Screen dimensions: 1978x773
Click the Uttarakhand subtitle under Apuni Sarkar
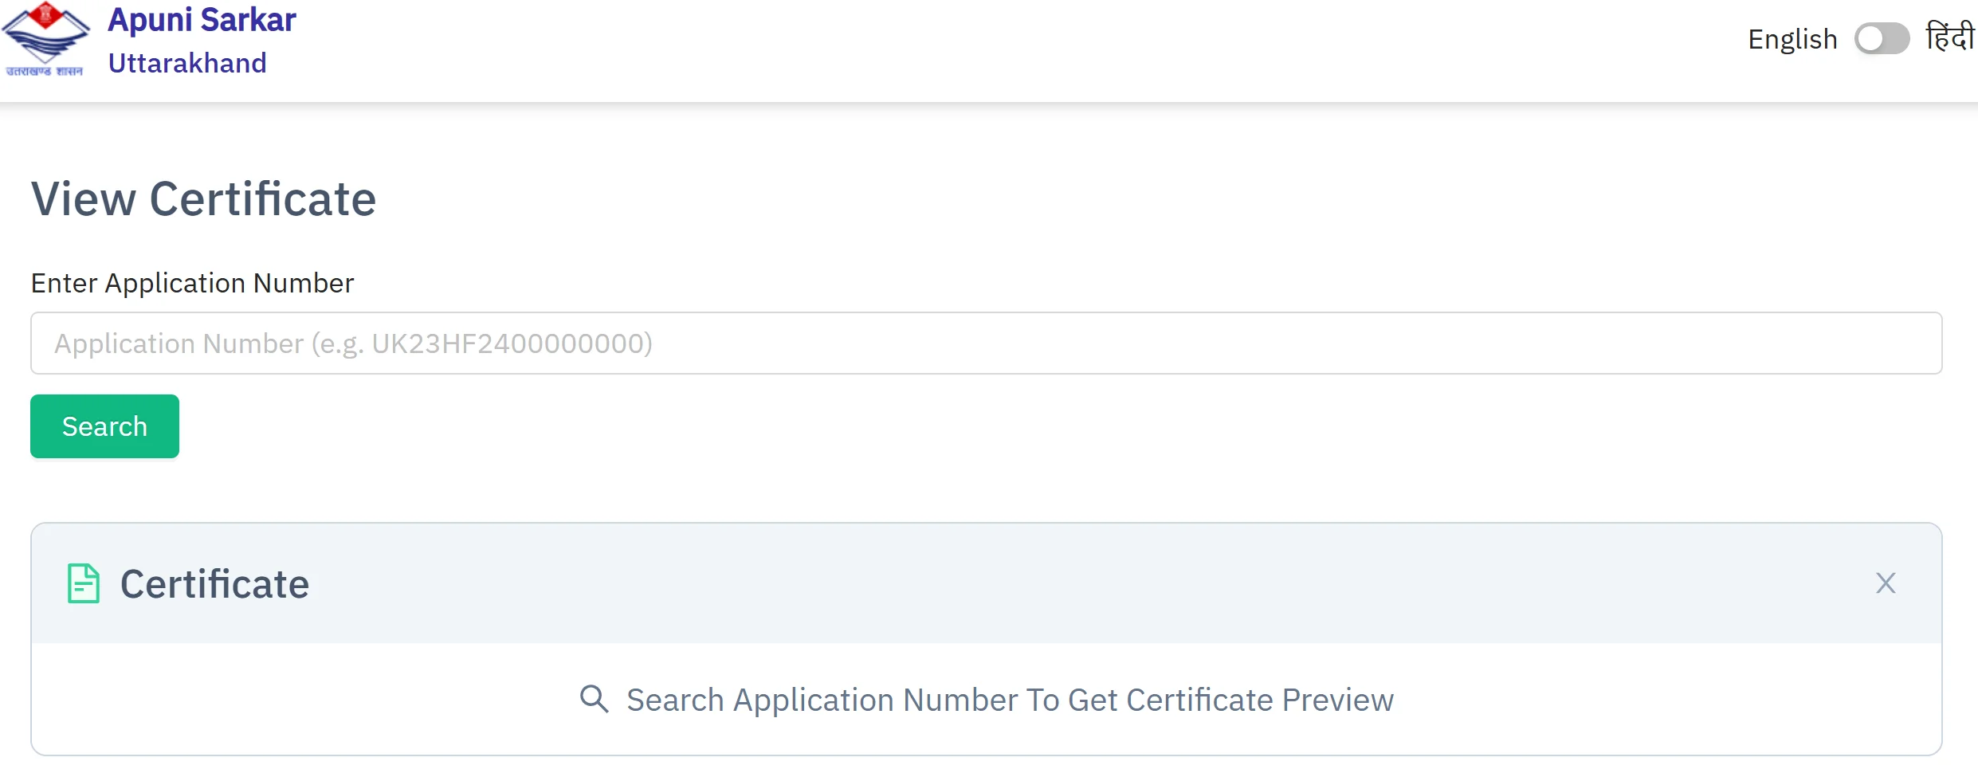pyautogui.click(x=187, y=63)
